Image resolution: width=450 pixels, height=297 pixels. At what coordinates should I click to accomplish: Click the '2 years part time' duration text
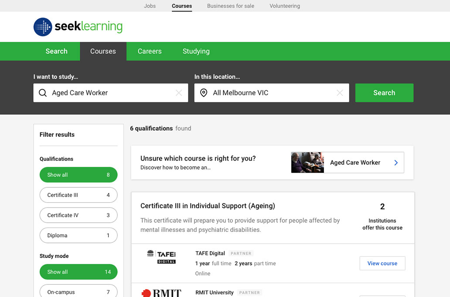pos(255,263)
